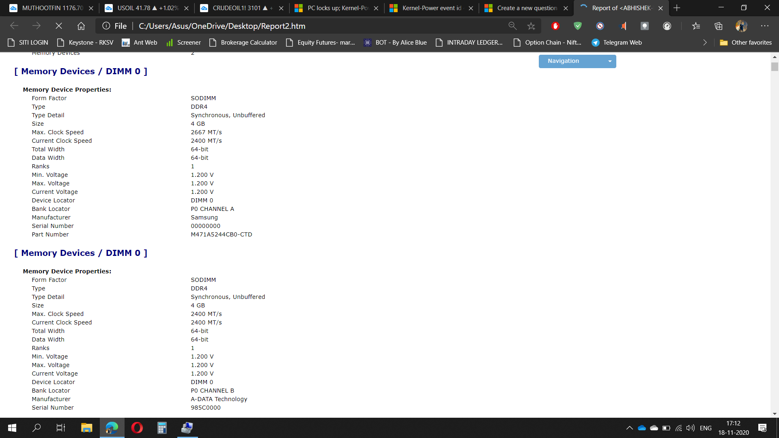Select the Samsung manufacturer value
779x438 pixels.
pyautogui.click(x=204, y=217)
